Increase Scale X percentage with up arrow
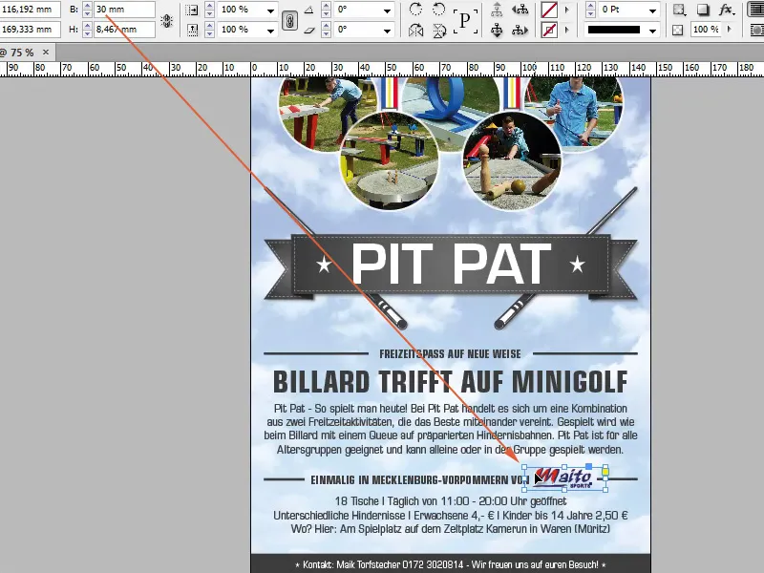The height and width of the screenshot is (573, 764). [209, 6]
